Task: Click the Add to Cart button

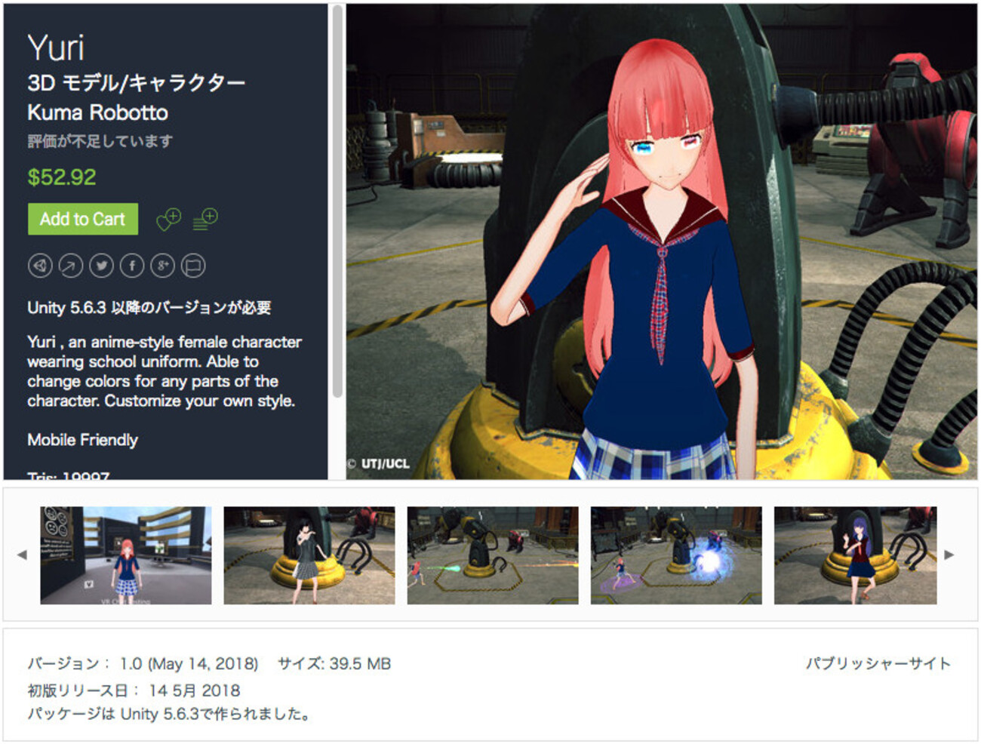Action: tap(83, 219)
